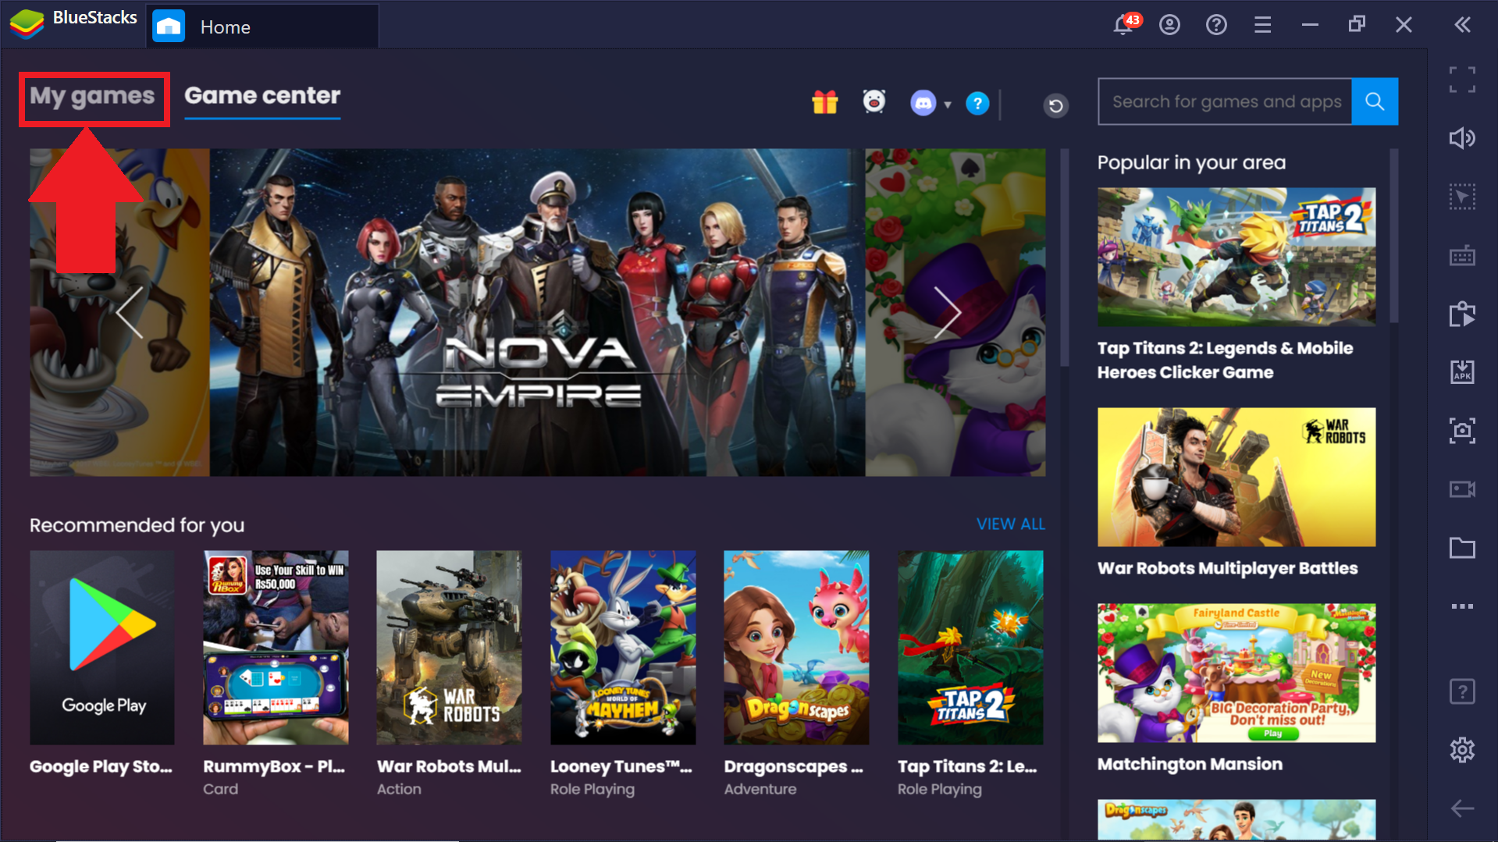Image resolution: width=1498 pixels, height=842 pixels.
Task: Open the Nova Empire banner
Action: (537, 312)
